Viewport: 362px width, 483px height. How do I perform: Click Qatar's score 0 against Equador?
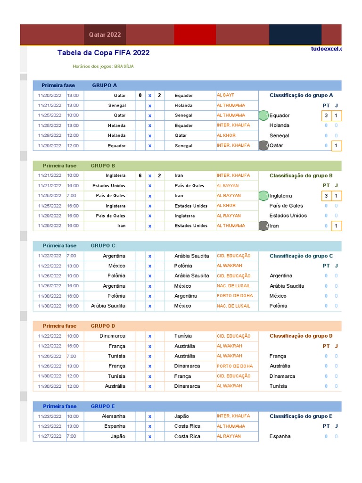(x=140, y=95)
